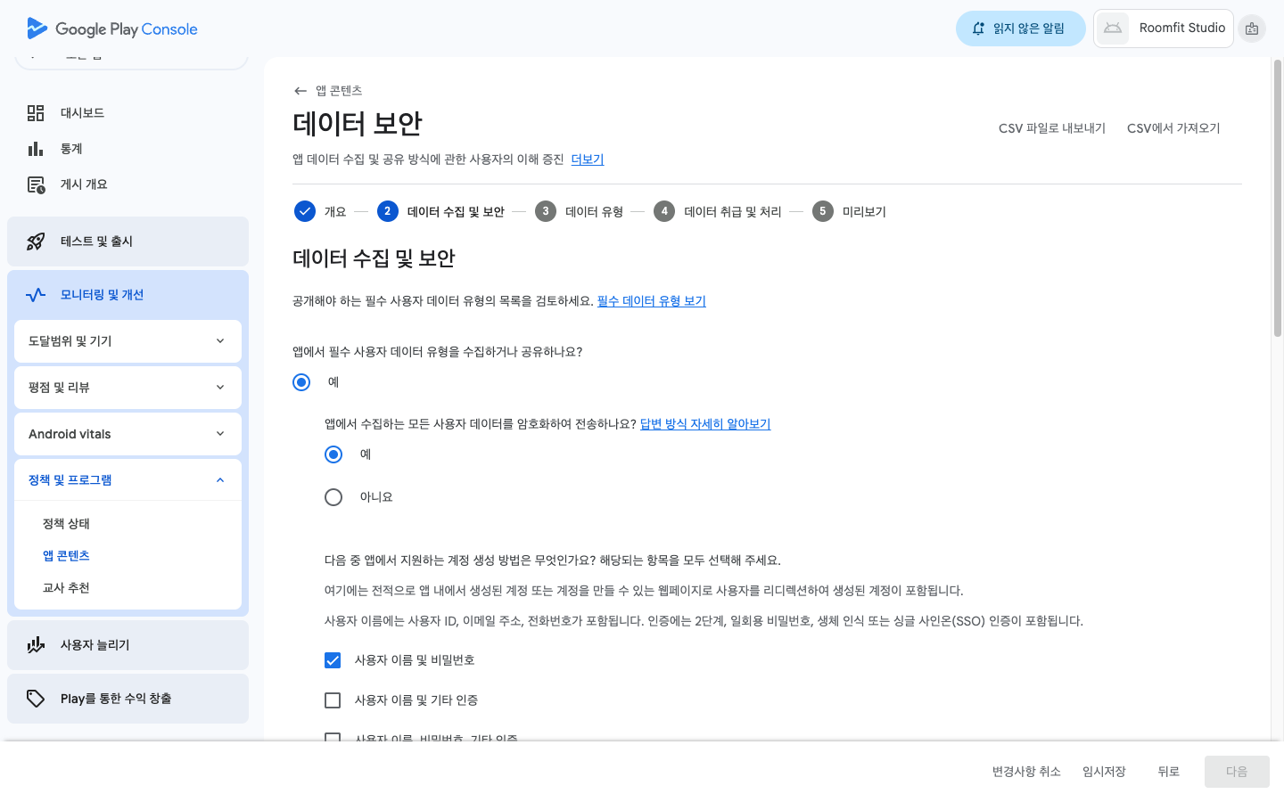Click the 임시저장 save draft button
1284x802 pixels.
pos(1104,772)
